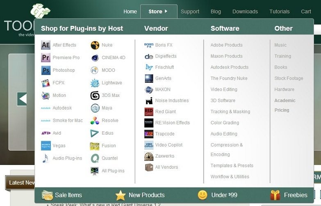Open the Tutorials nav item
The image size is (321, 206).
(280, 11)
